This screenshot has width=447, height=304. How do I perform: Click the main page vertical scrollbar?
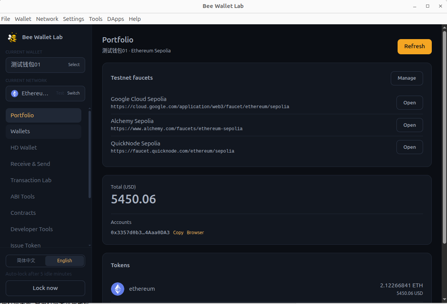tap(444, 137)
